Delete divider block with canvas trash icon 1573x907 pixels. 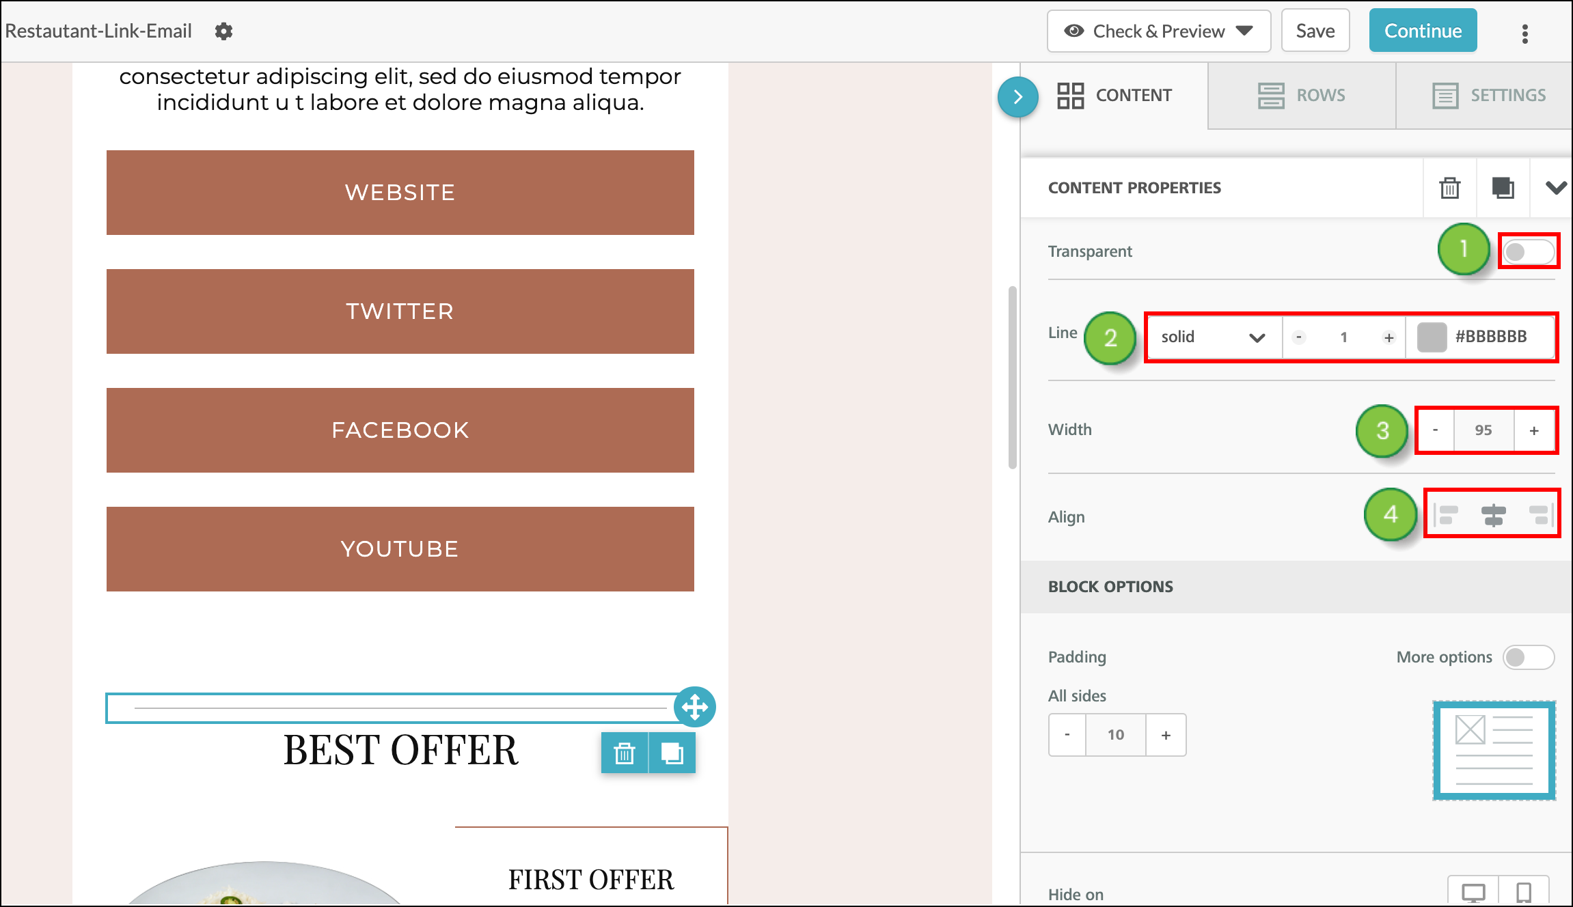[x=625, y=753]
